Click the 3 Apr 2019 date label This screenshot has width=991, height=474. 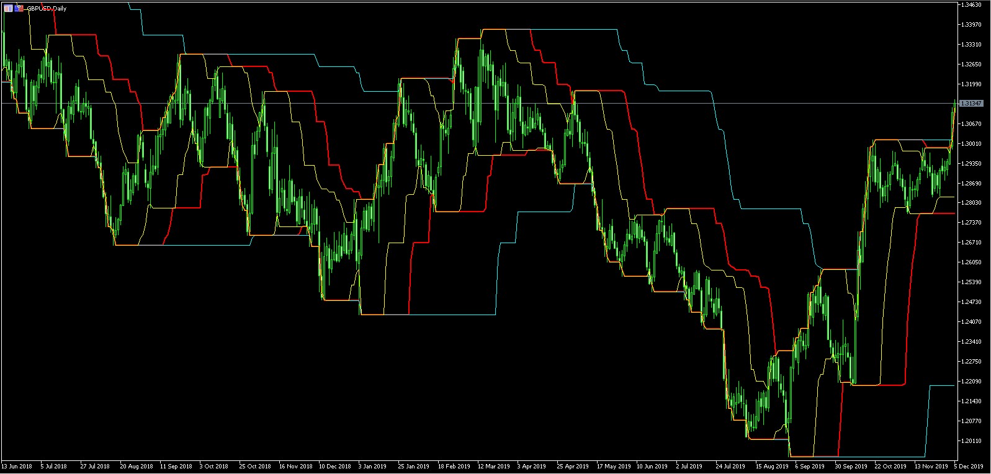[x=532, y=467]
